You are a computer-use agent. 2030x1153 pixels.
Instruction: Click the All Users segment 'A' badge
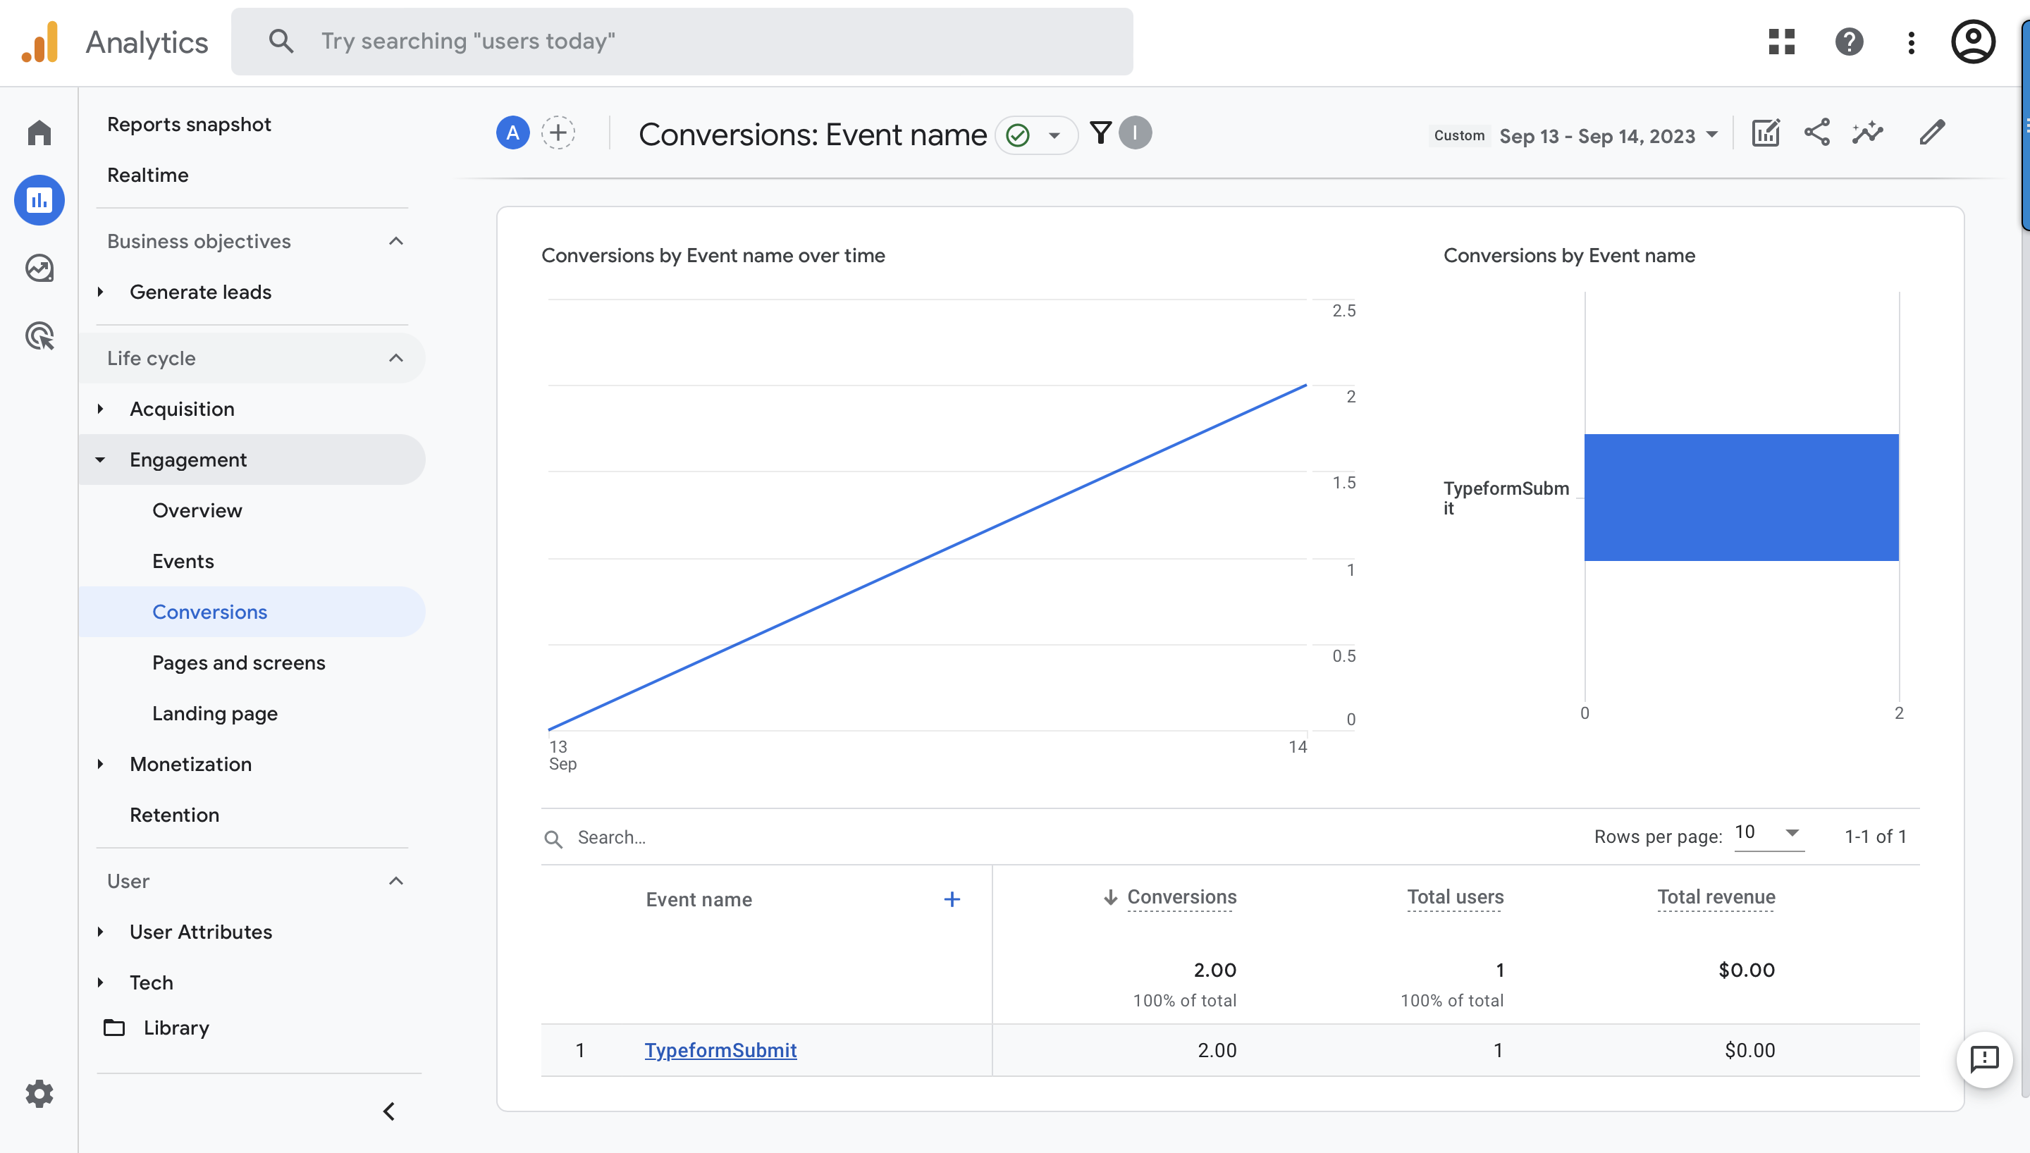click(512, 133)
